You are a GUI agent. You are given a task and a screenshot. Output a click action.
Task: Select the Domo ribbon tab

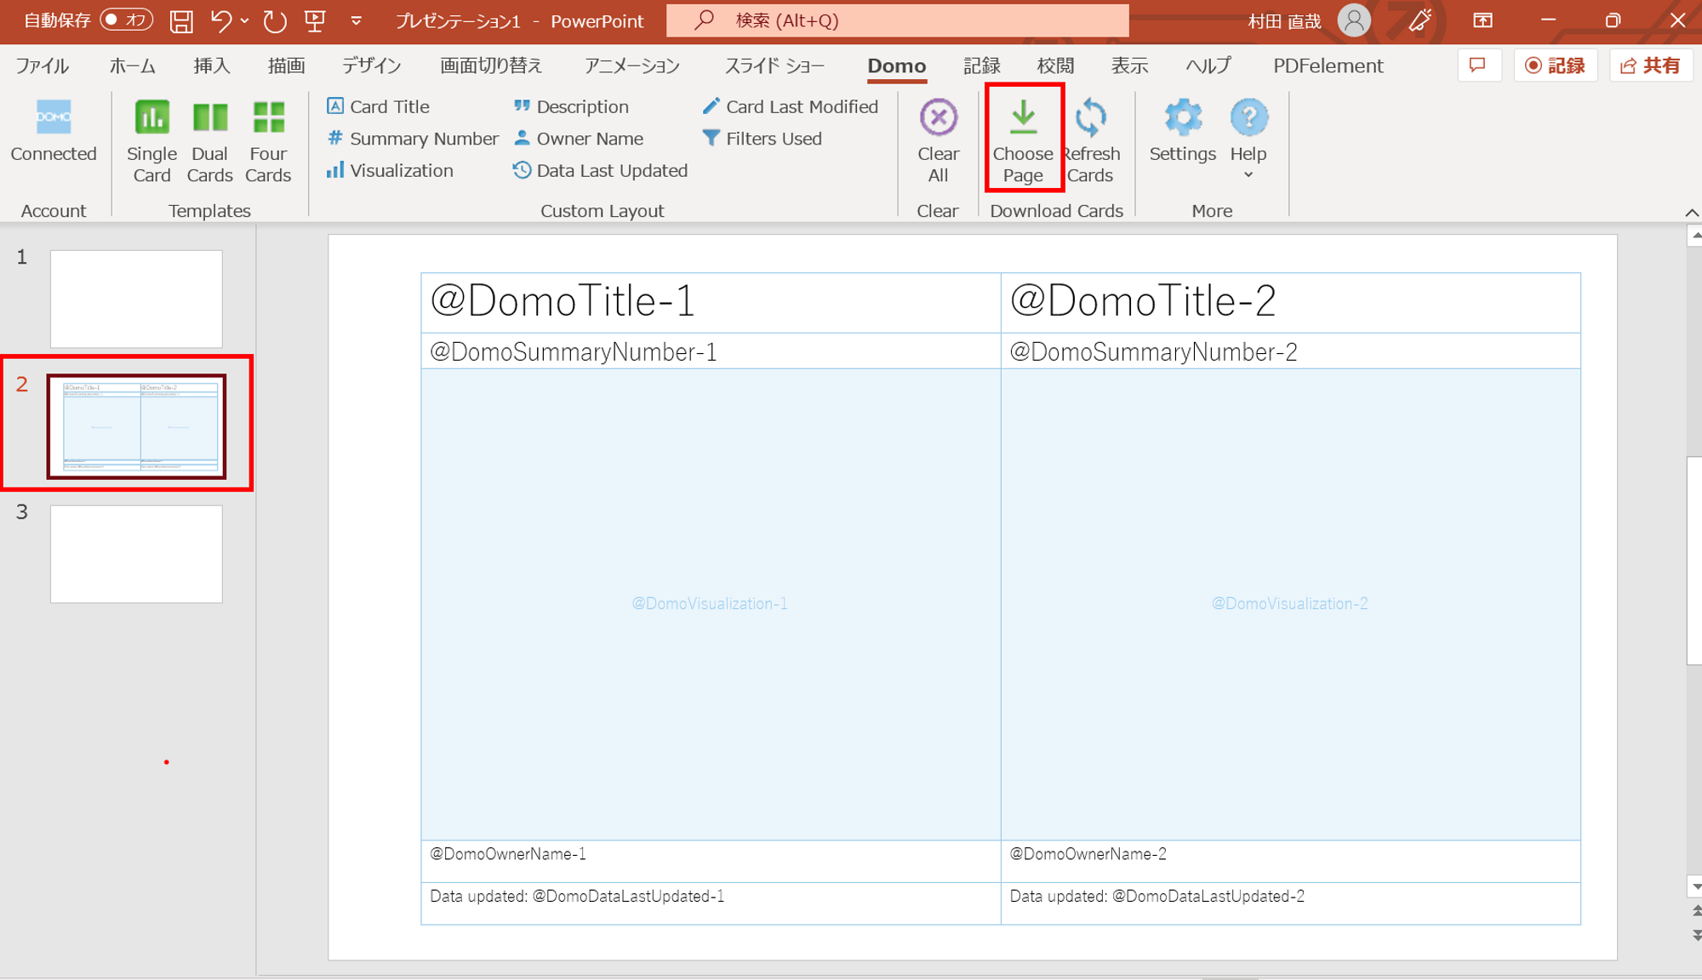click(896, 66)
